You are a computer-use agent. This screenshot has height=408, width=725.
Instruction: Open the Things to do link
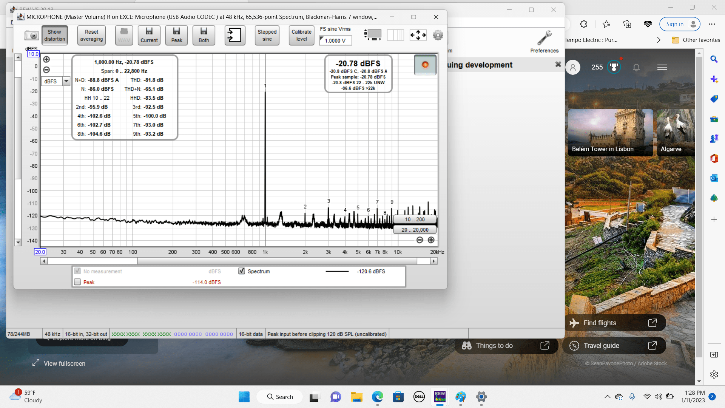click(506, 346)
